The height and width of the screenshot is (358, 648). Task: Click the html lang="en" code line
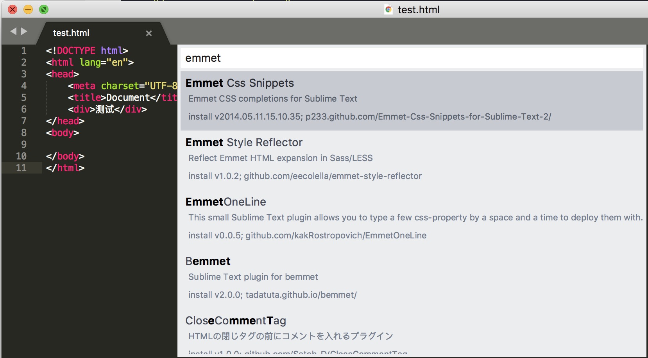[90, 62]
